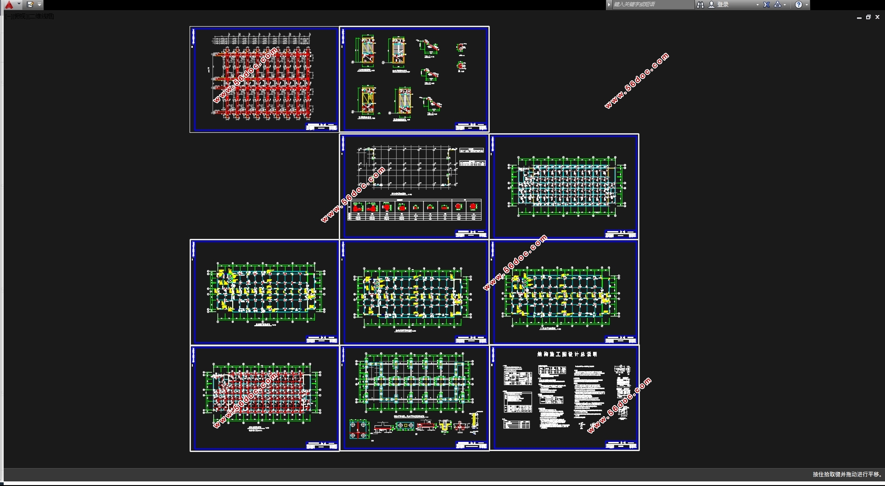Open Autodesk Exchange X icon
Screen dimensions: 885x486
pos(767,5)
